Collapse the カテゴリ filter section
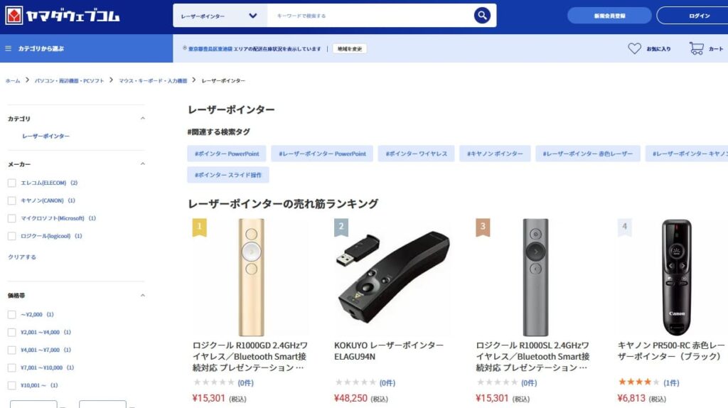Image resolution: width=728 pixels, height=408 pixels. pos(142,119)
